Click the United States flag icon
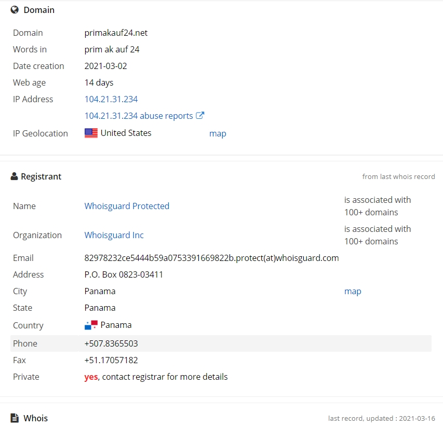 91,133
